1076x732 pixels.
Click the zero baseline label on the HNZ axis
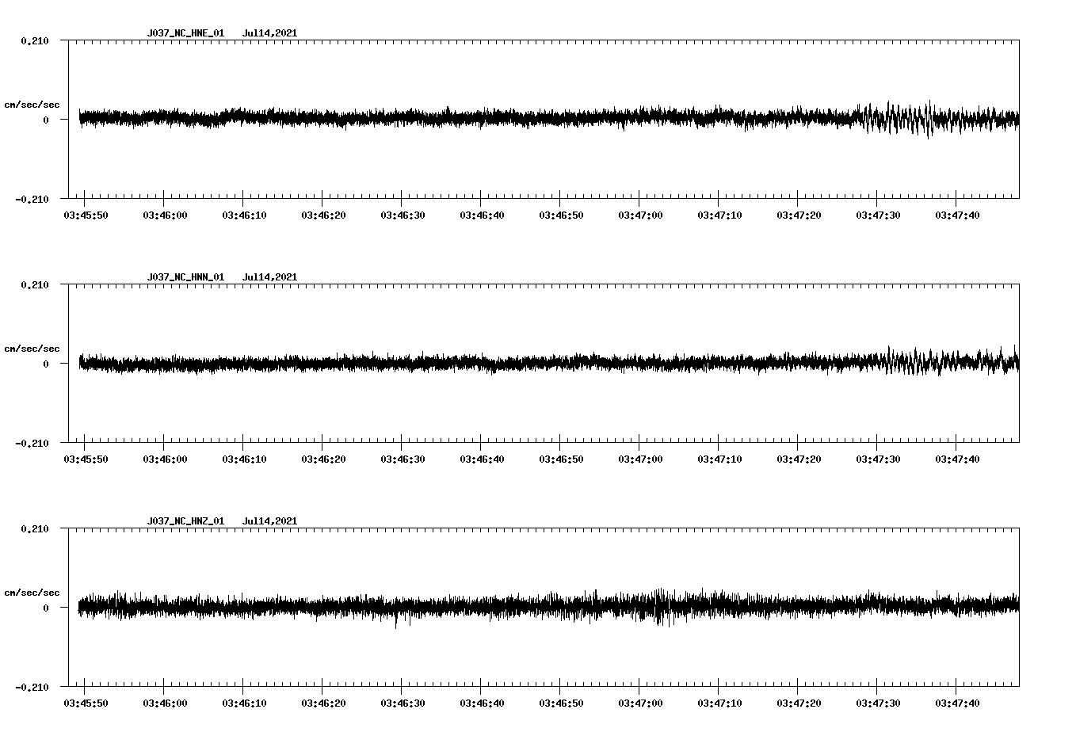click(46, 608)
